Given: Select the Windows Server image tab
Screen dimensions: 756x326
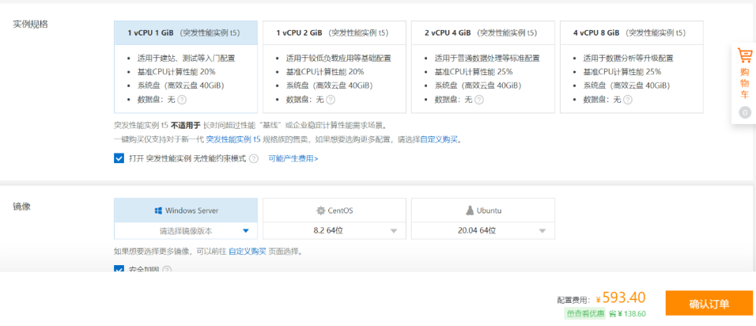Looking at the screenshot, I should 186,211.
